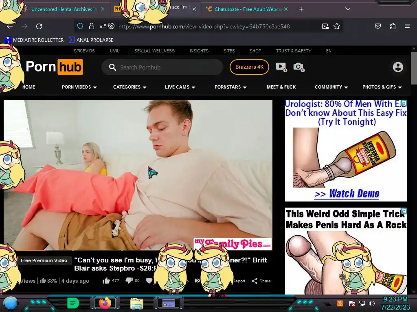
Task: Close the Uncensored Hentai Archives tab
Action: pyautogui.click(x=102, y=9)
